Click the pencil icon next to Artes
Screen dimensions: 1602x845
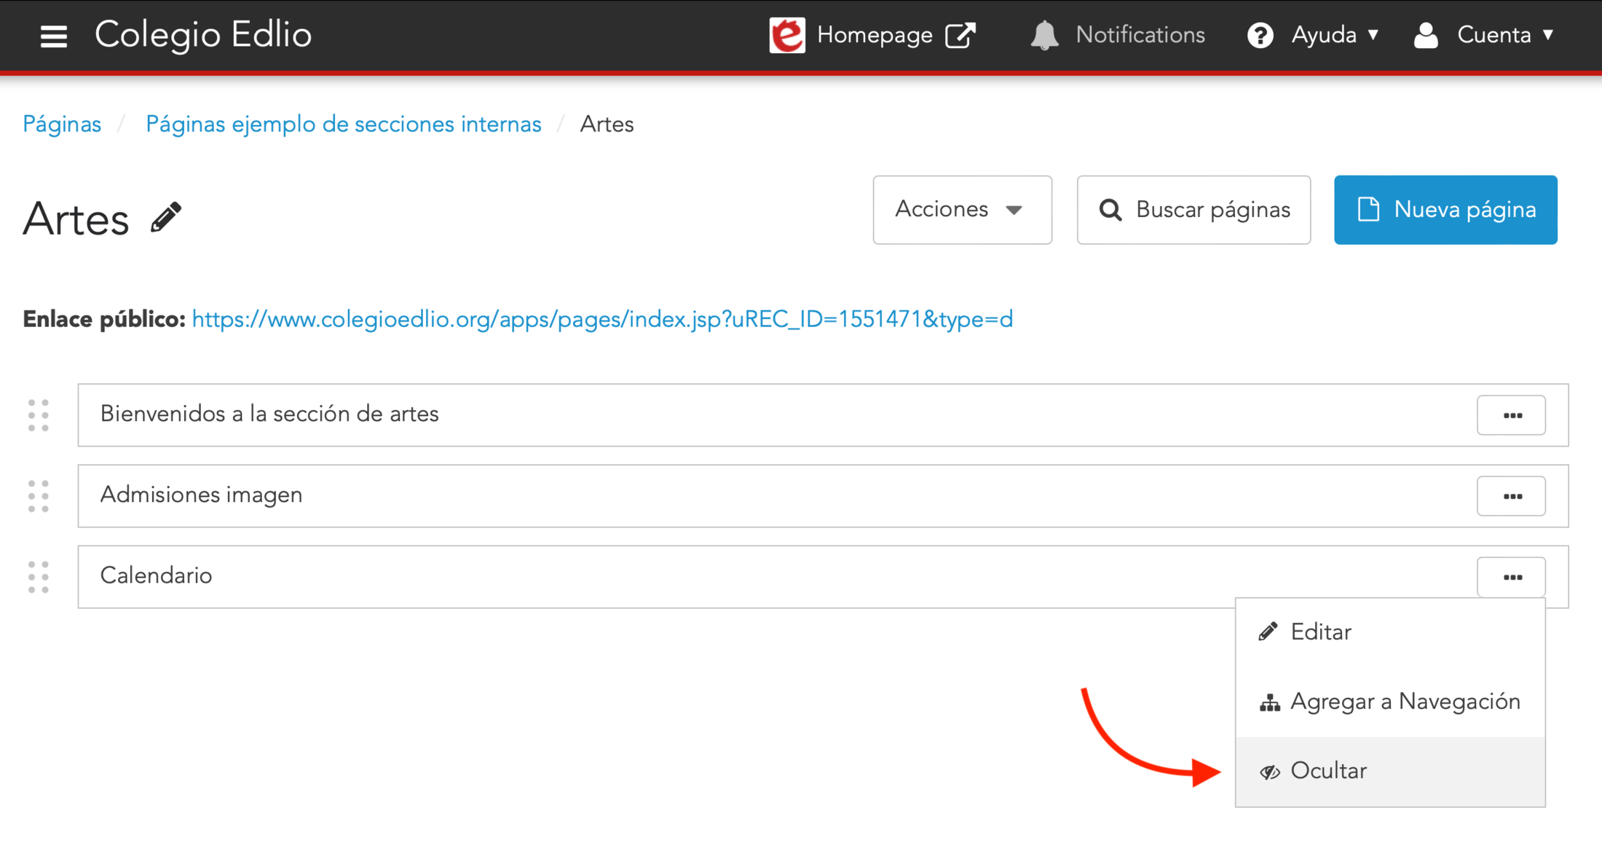[166, 218]
